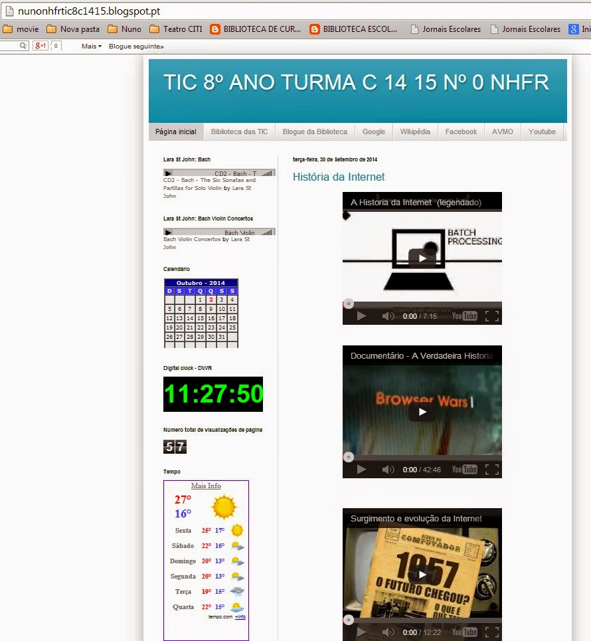Open first video on YouTube via logo
This screenshot has height=641, width=591.
(464, 316)
